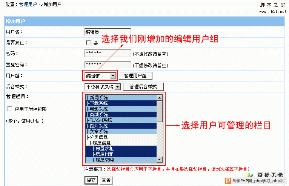Select 房屋求购 in the column list

click(x=121, y=160)
